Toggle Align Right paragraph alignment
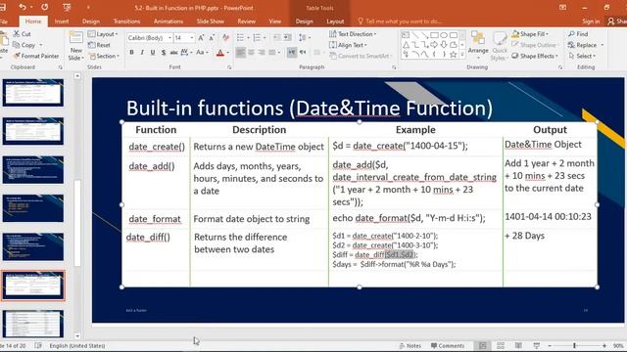The width and height of the screenshot is (627, 352). click(x=262, y=52)
